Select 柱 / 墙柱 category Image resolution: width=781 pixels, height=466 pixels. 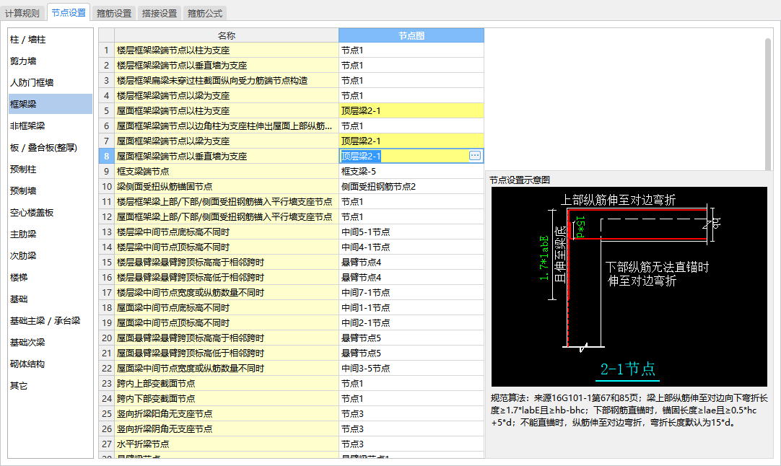click(51, 40)
